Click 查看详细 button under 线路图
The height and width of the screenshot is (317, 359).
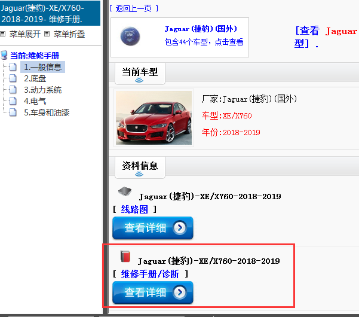(153, 228)
